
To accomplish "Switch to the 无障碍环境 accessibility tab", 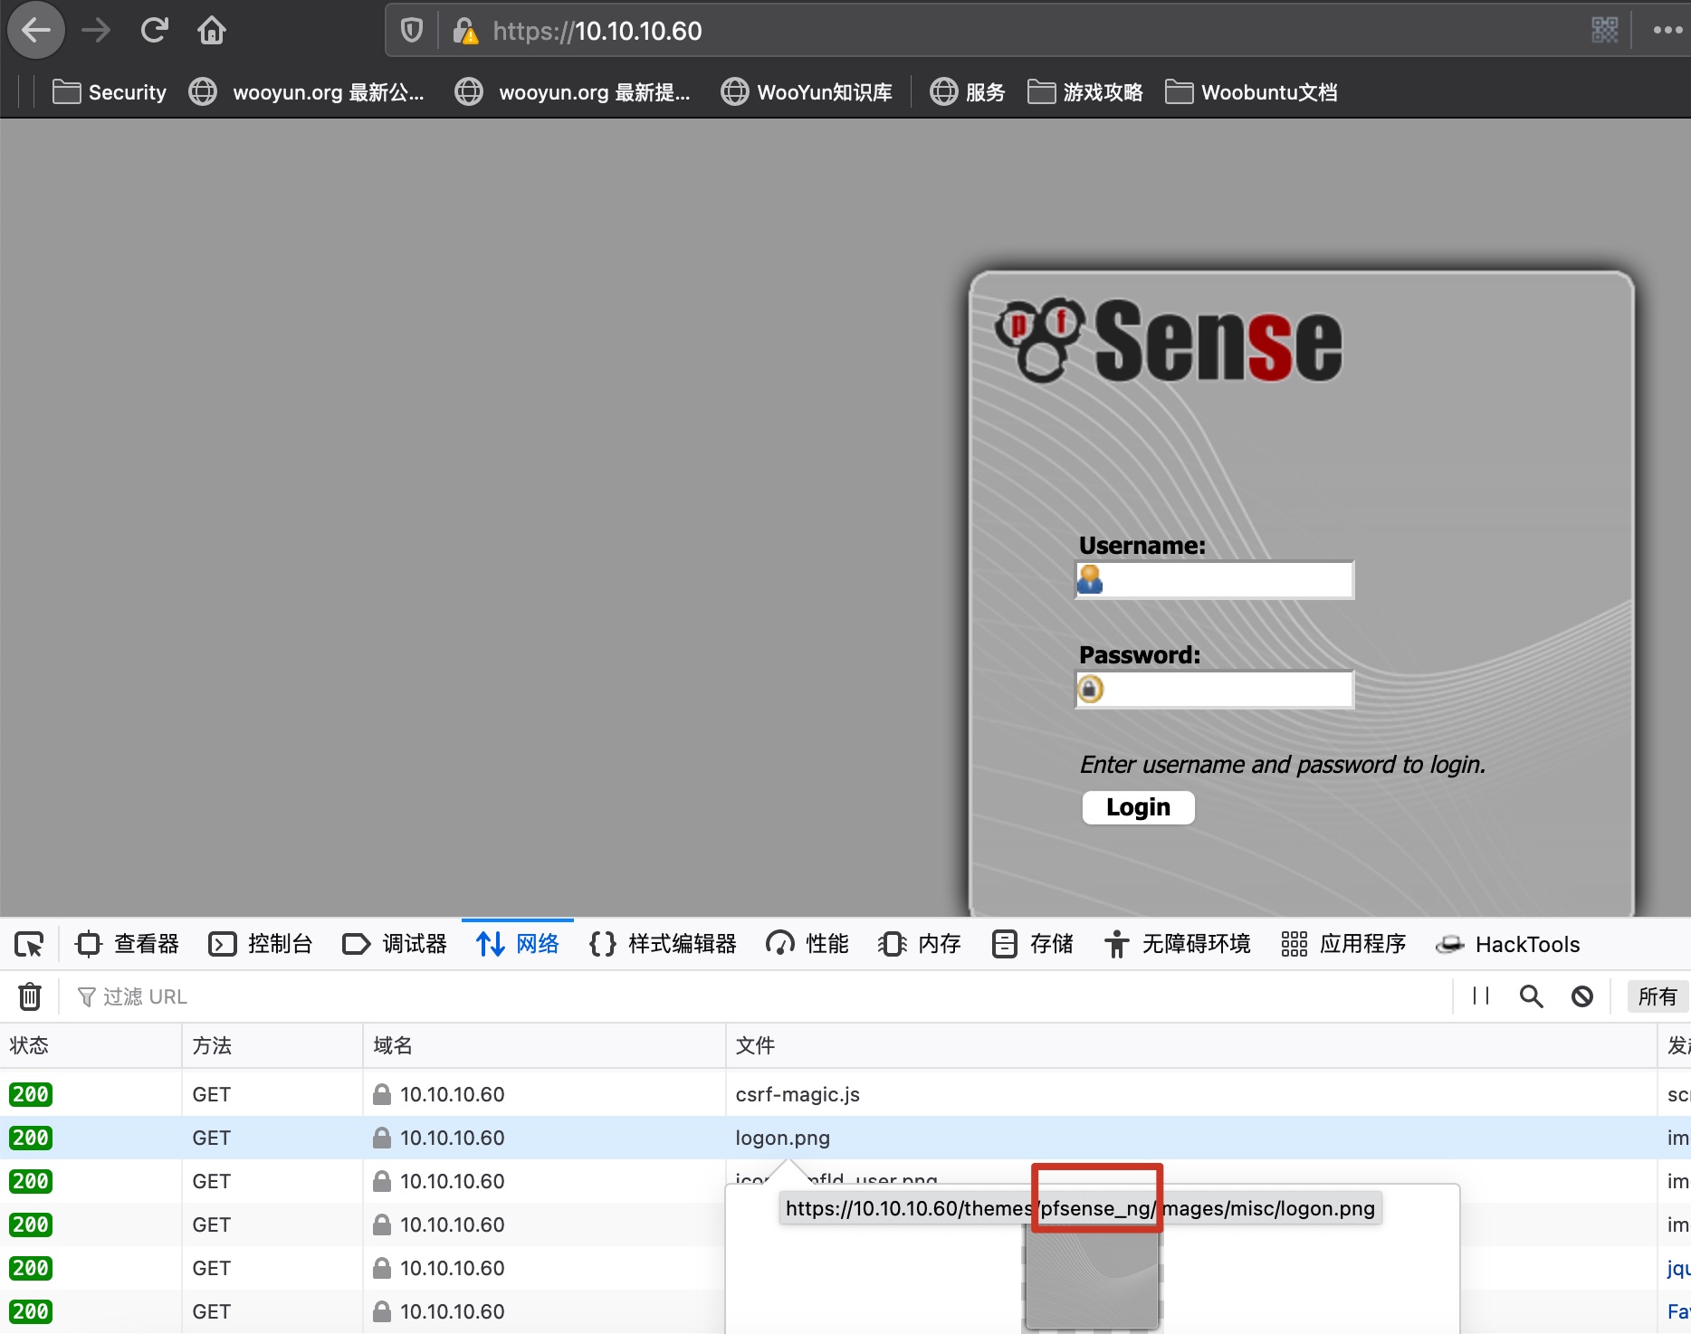I will 1177,944.
